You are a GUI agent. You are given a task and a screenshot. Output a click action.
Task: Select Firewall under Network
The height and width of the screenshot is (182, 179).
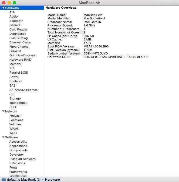(15, 116)
